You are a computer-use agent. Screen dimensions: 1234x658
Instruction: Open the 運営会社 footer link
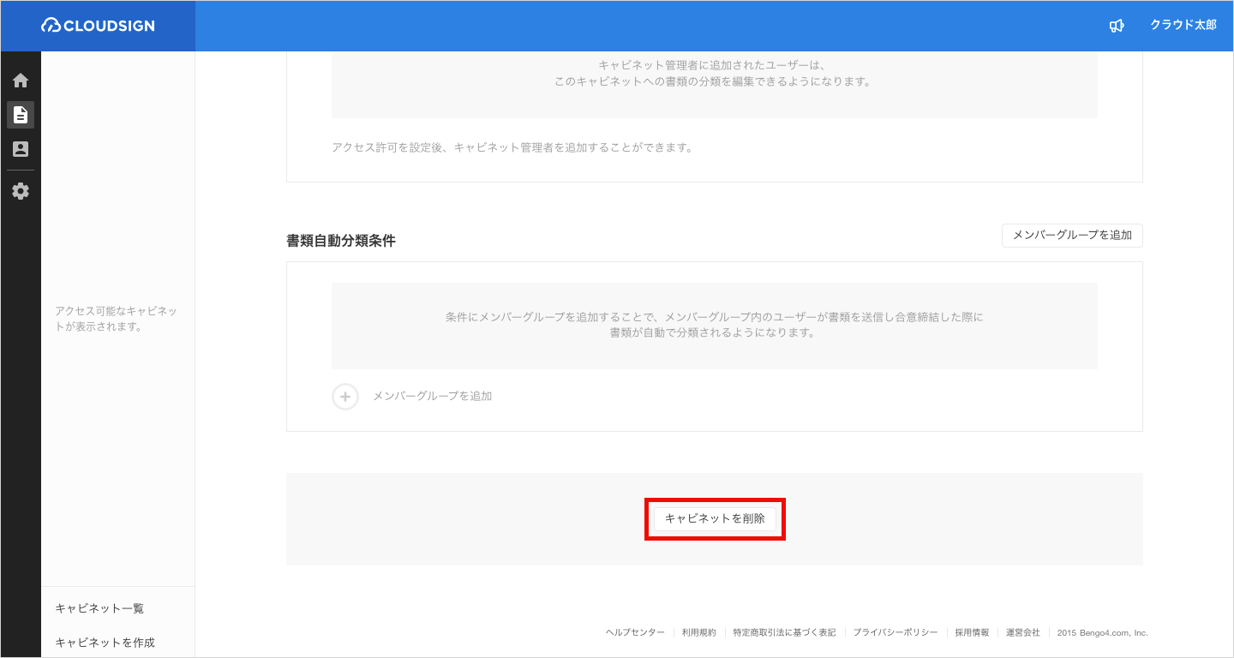coord(1022,632)
